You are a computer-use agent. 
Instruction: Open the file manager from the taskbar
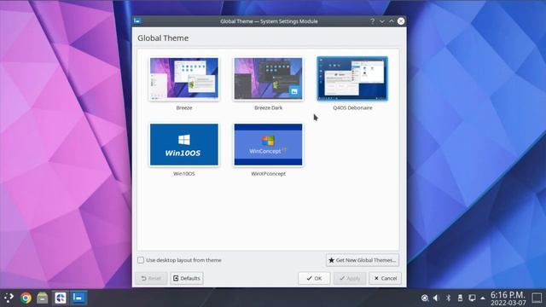(43, 298)
